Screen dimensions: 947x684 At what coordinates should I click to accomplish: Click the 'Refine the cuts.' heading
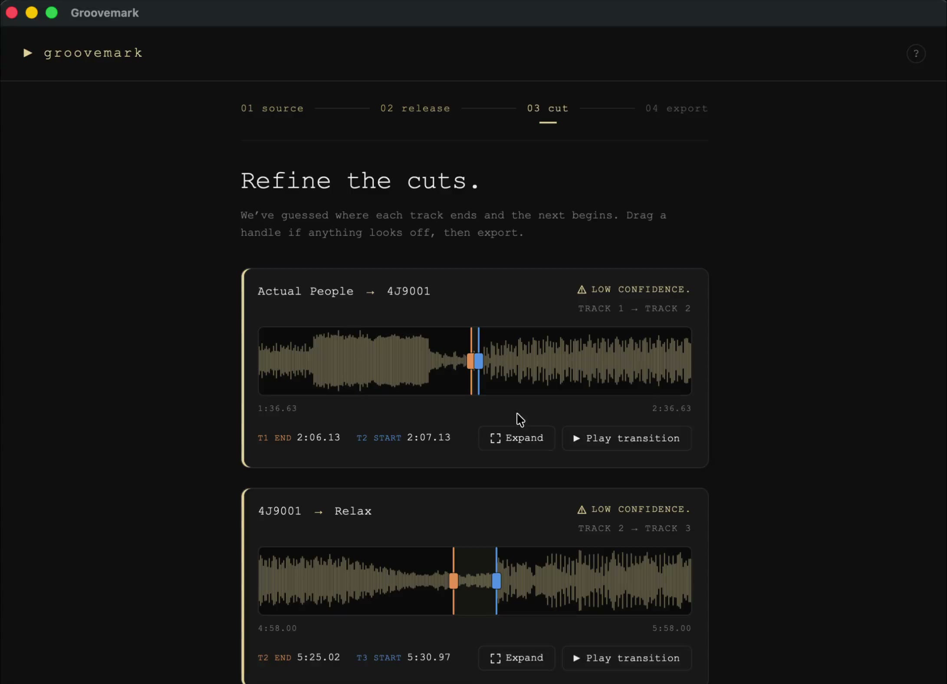pos(360,181)
